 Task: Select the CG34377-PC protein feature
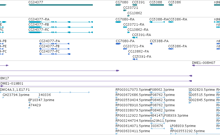[55, 54]
